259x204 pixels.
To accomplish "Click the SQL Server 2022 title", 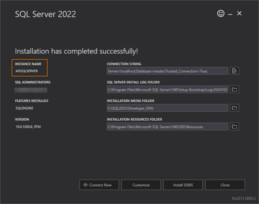I will tap(46, 14).
